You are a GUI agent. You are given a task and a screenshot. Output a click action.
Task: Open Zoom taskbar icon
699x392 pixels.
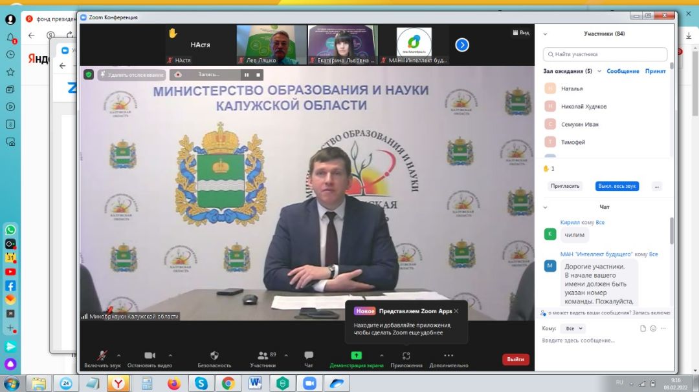tap(309, 384)
